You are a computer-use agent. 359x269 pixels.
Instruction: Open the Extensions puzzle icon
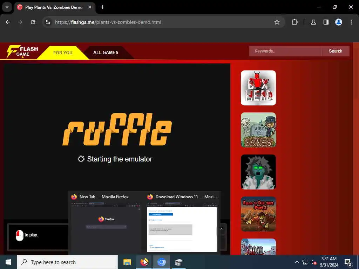(x=294, y=22)
